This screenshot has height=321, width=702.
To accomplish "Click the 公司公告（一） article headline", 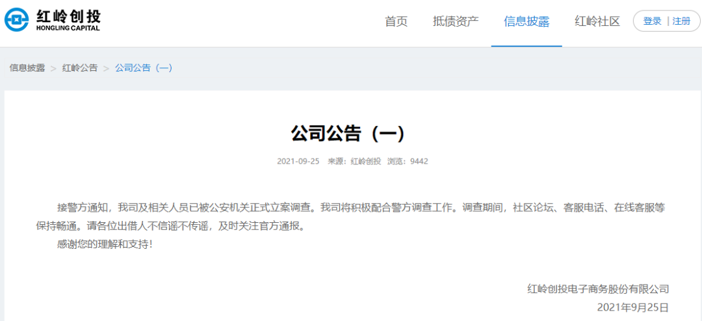I will pos(348,133).
